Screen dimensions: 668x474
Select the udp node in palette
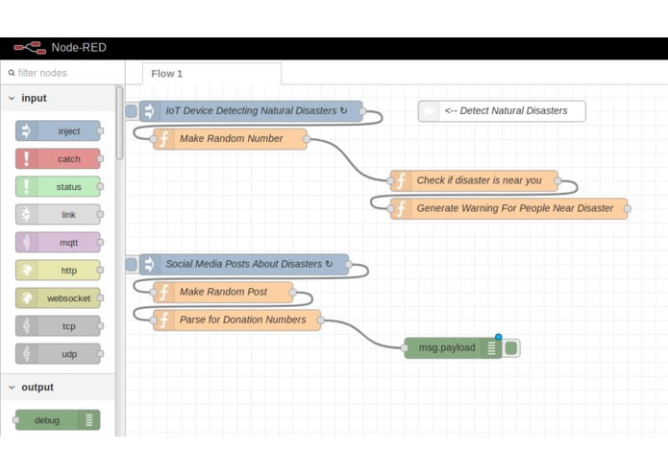[x=58, y=354]
